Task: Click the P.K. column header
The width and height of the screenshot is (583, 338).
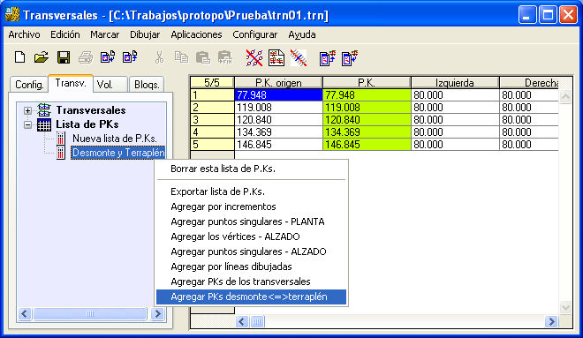Action: click(367, 82)
